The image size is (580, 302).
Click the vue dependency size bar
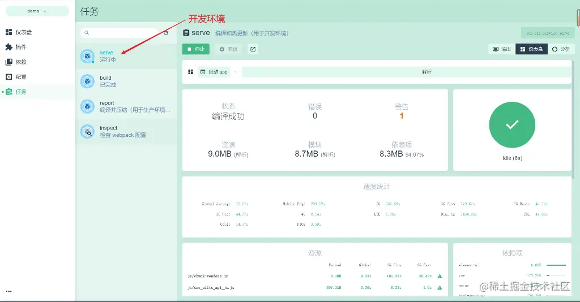tap(556, 275)
